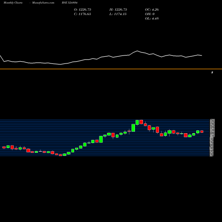Click the open value O: 1226.75
Image resolution: width=222 pixels, height=222 pixels.
pos(83,10)
